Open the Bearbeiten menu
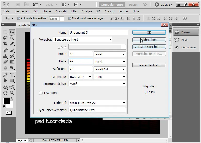The height and width of the screenshot is (143, 201). point(22,11)
